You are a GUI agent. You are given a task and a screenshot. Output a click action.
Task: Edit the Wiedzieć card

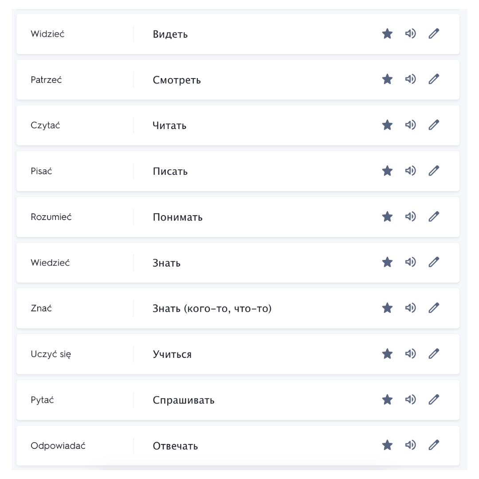(x=434, y=262)
